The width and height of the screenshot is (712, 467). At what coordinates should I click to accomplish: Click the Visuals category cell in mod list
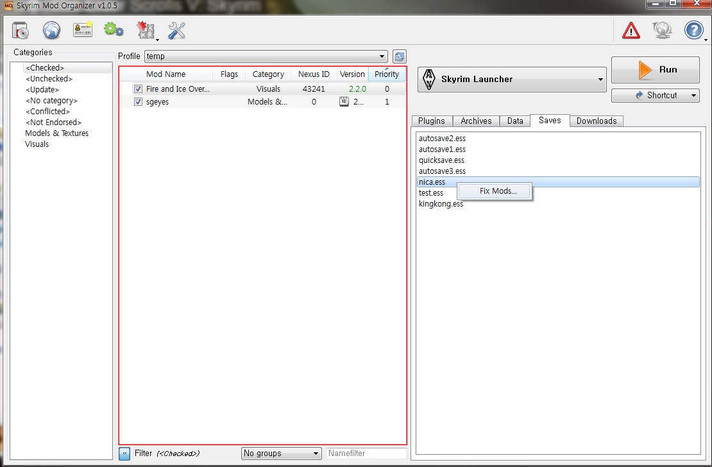click(x=268, y=89)
